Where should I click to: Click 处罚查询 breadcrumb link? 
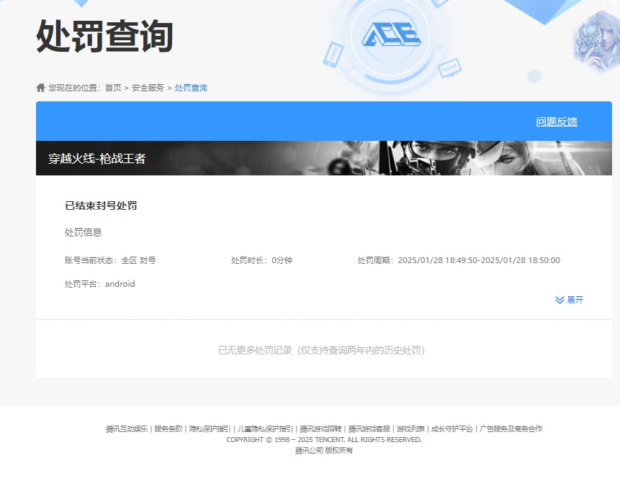coord(191,88)
